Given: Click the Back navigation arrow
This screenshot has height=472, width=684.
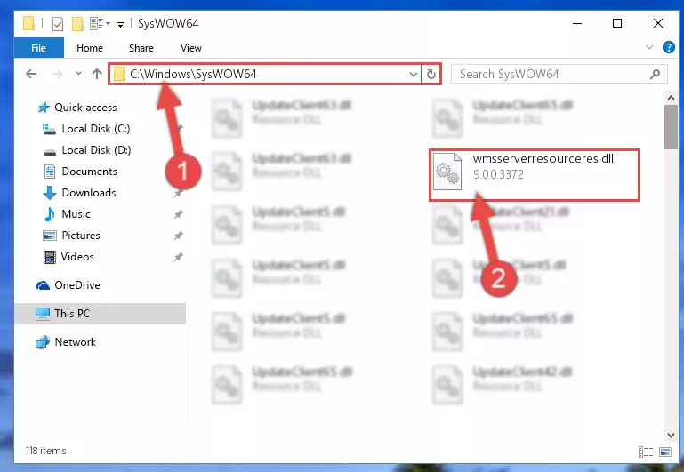Looking at the screenshot, I should [31, 74].
